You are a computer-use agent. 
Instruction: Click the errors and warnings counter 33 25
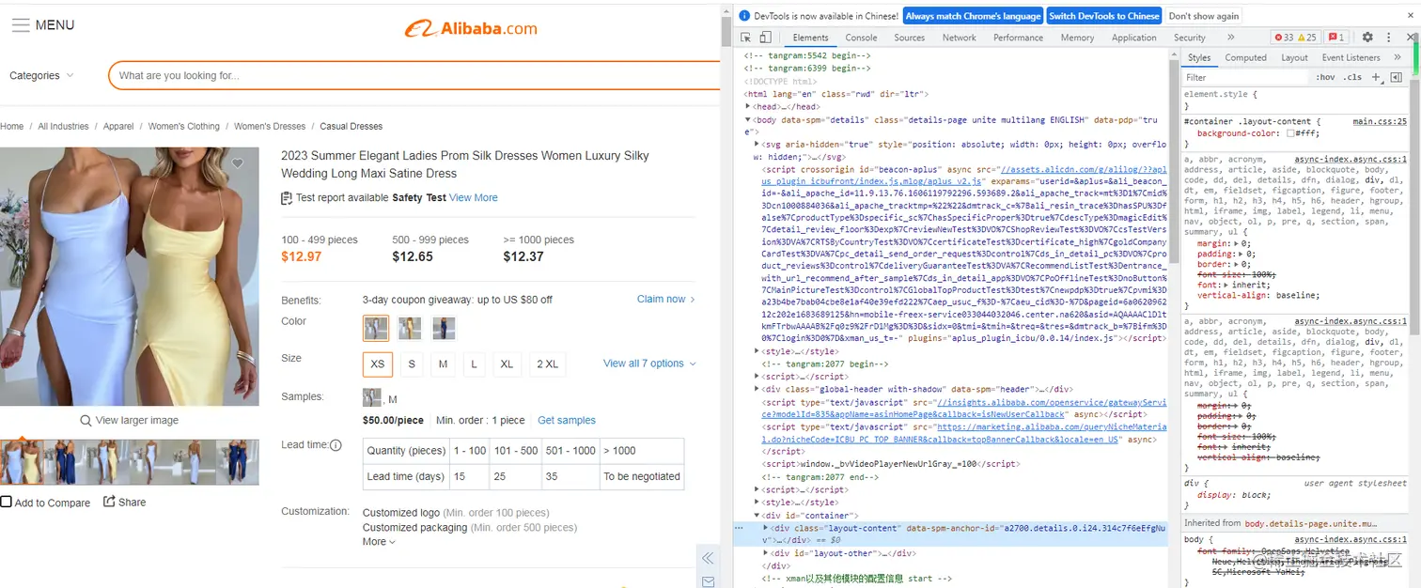click(1295, 38)
